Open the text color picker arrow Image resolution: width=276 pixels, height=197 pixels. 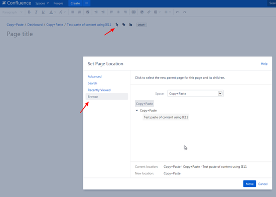(x=55, y=12)
